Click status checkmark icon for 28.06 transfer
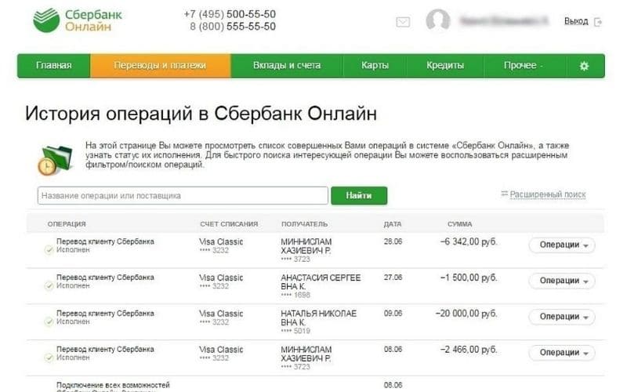 [x=49, y=250]
